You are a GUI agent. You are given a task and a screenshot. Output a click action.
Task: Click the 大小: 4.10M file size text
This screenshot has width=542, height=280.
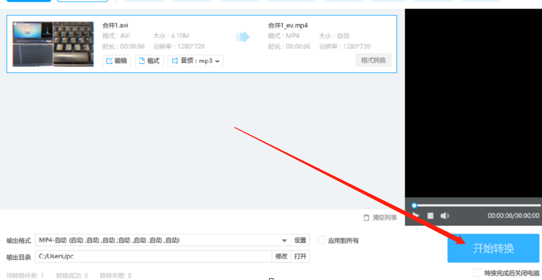pos(171,36)
